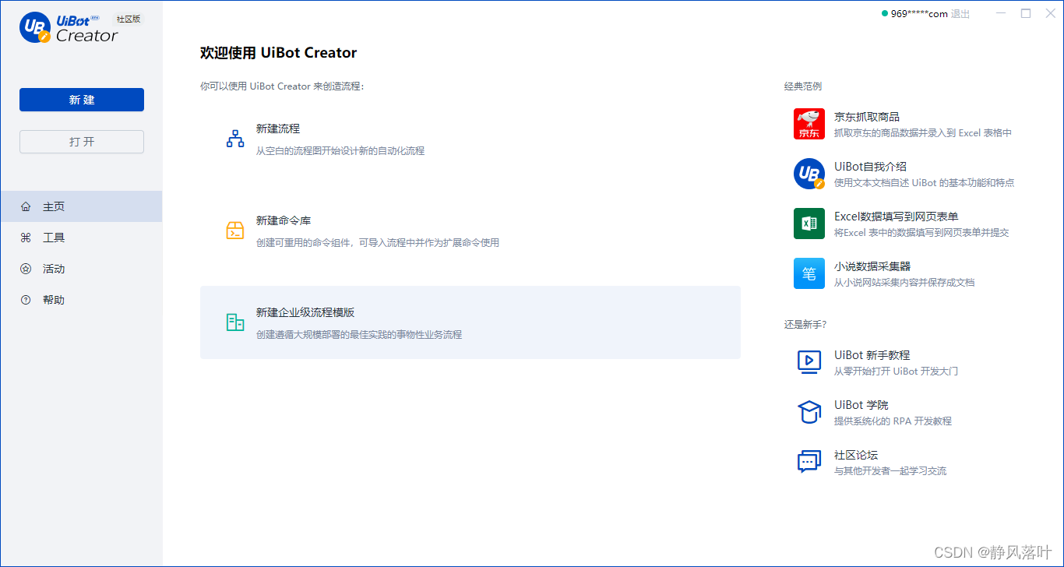The image size is (1064, 567).
Task: Click the 打开 button
Action: click(x=82, y=142)
